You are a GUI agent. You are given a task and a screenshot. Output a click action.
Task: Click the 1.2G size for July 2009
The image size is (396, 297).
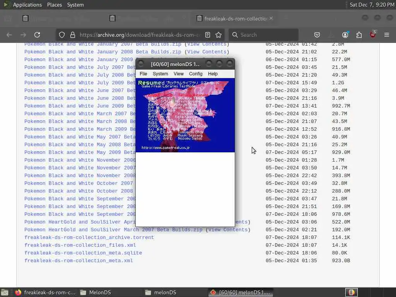tap(338, 83)
